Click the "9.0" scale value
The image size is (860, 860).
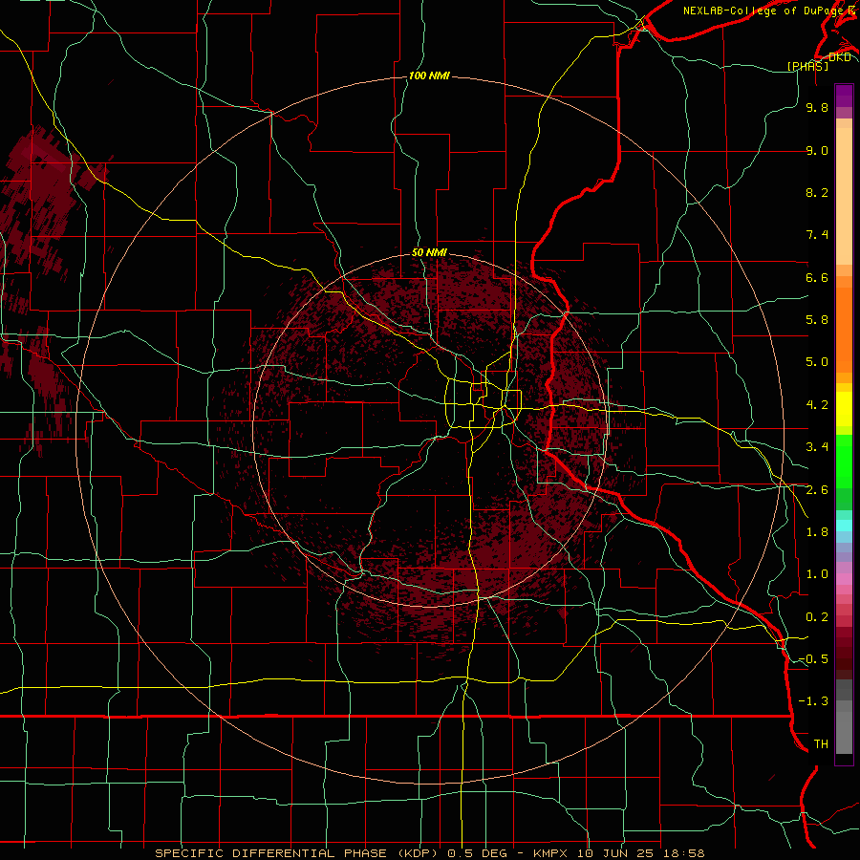[x=817, y=150]
